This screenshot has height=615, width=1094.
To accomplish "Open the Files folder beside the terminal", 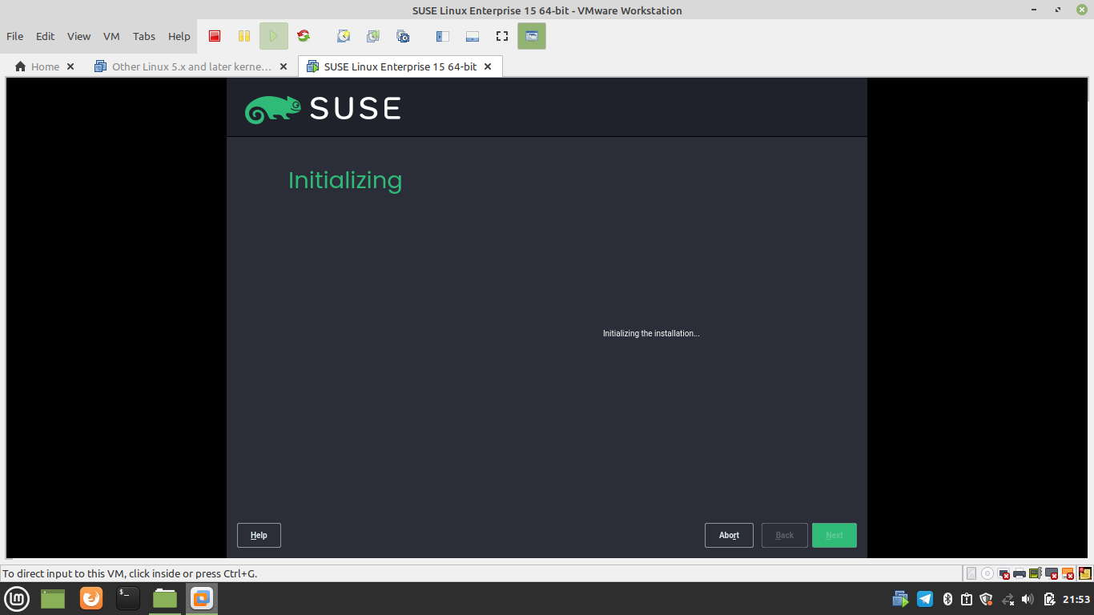I will 165,598.
